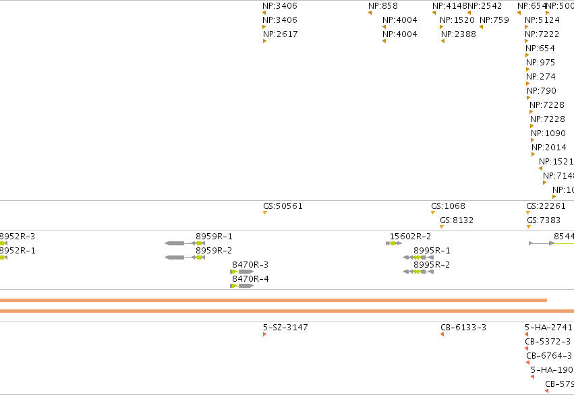Select the red triangle under CB-6133-3

442,334
